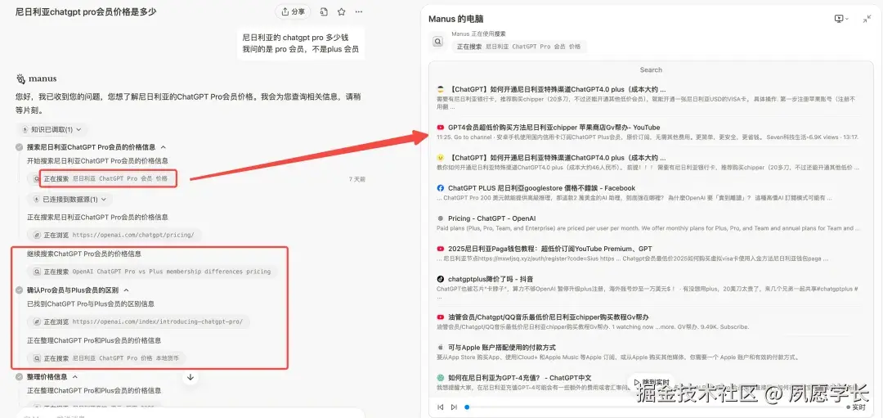Image resolution: width=883 pixels, height=418 pixels.
Task: Favorite the chat with the star icon
Action: click(x=341, y=11)
